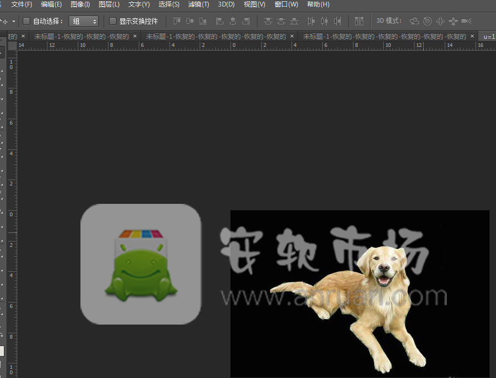Open the 图层(L) menu

point(109,4)
